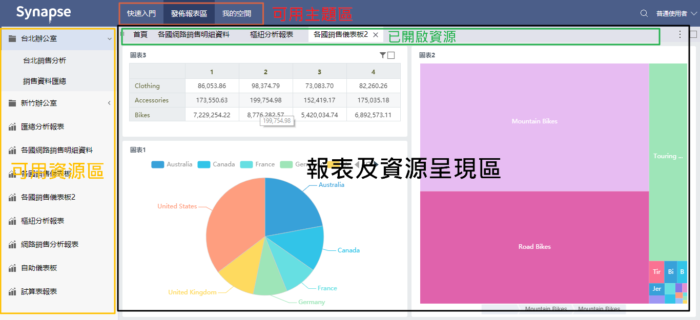Click the Road Bikes treemap block
The width and height of the screenshot is (700, 320).
[x=534, y=247]
